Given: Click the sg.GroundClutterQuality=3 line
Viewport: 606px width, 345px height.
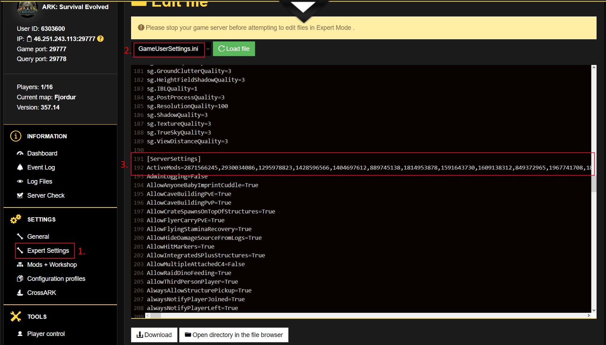Looking at the screenshot, I should coord(189,71).
